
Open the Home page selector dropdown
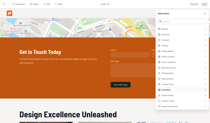(105, 4)
